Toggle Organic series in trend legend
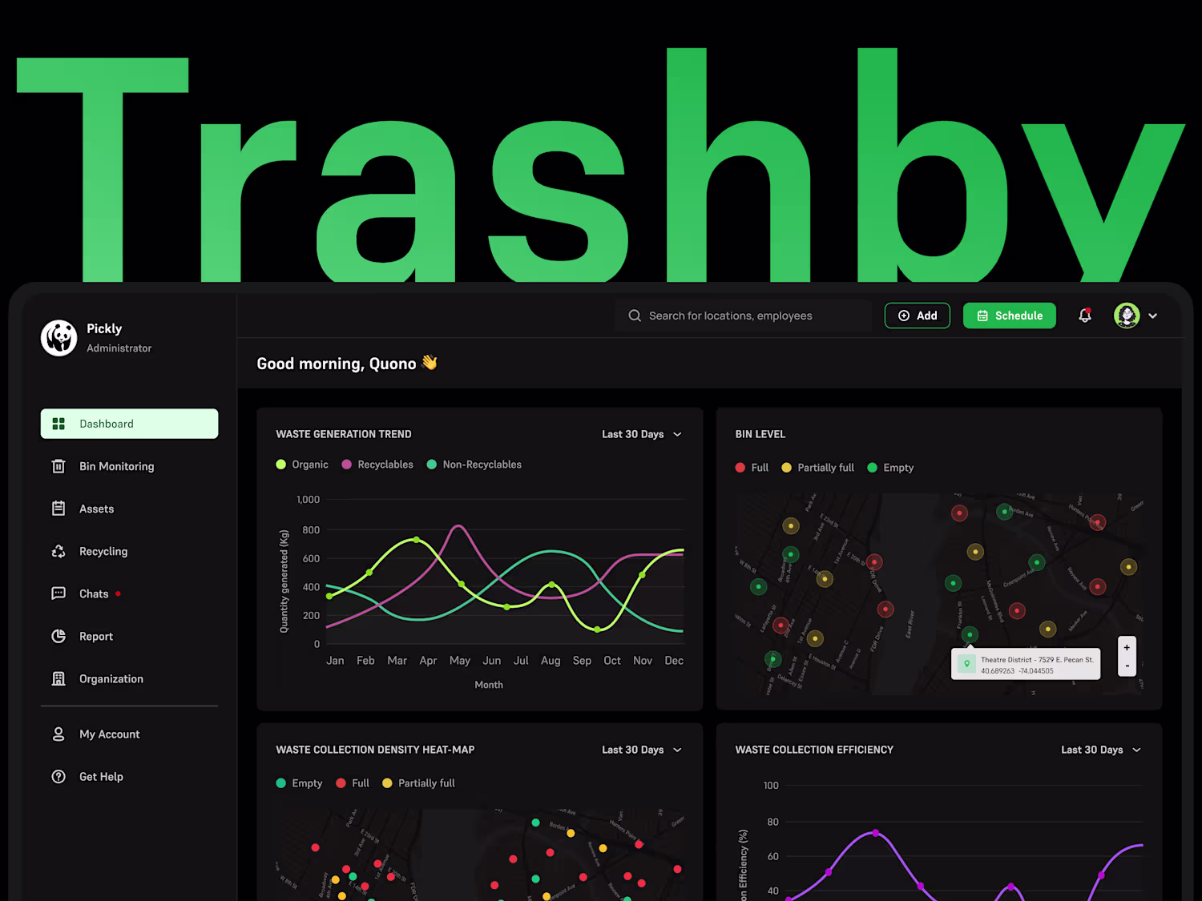 302,465
